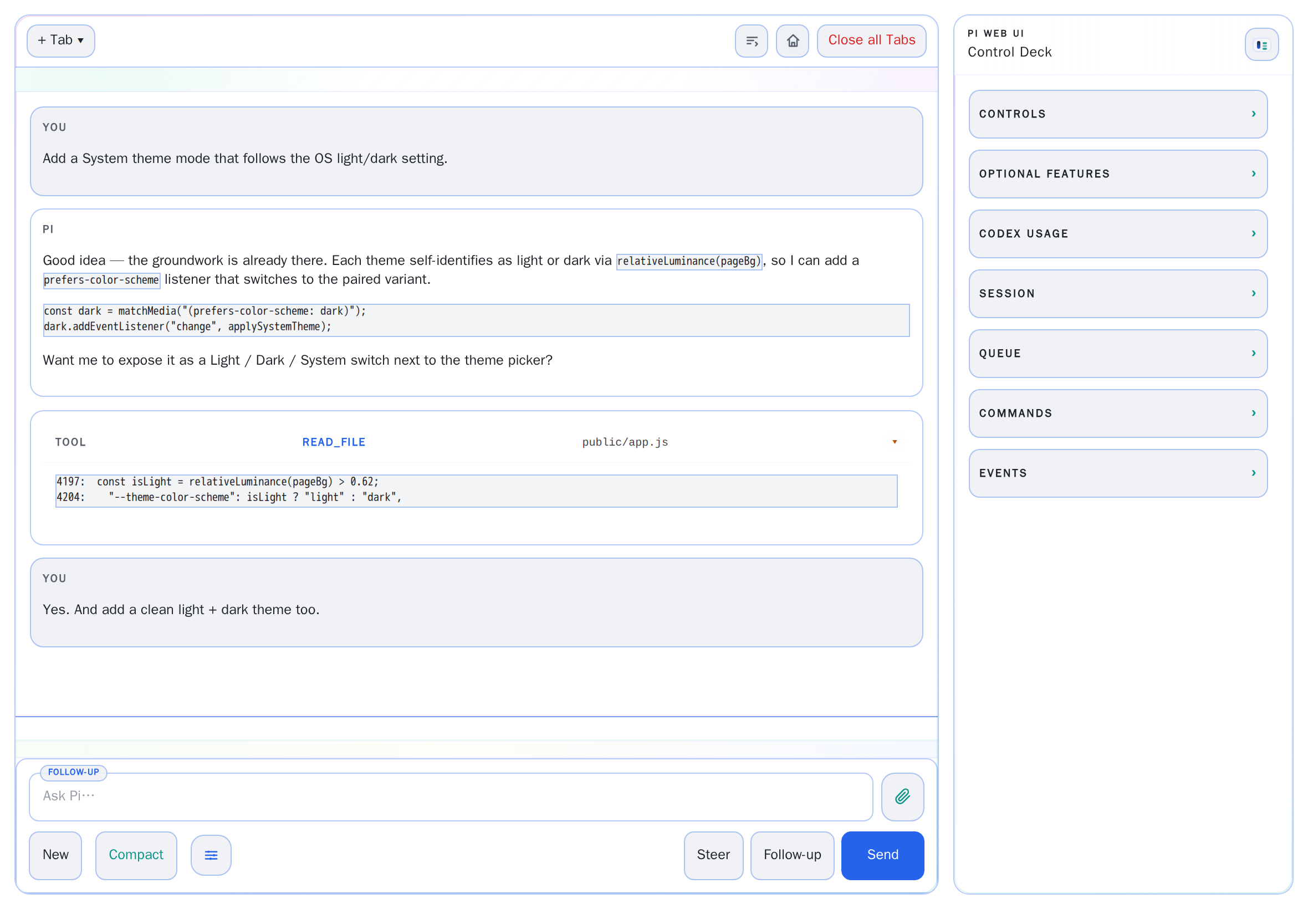Expand the Events section

coord(1117,473)
